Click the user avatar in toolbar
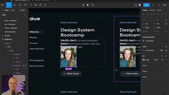This screenshot has height=95, width=169. (140, 5)
